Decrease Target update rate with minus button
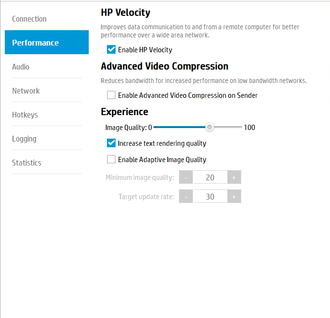Image resolution: width=330 pixels, height=318 pixels. point(186,196)
